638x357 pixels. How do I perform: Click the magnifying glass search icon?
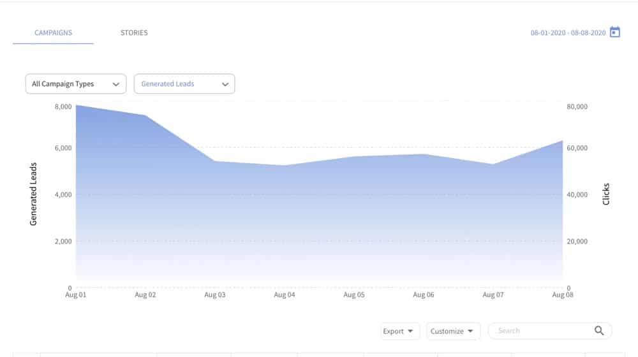[599, 331]
